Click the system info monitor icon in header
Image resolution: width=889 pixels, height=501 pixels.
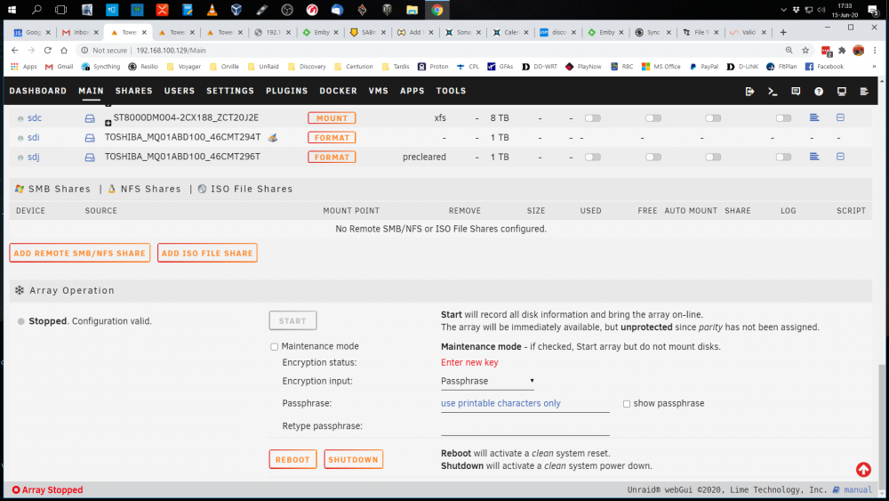(841, 92)
